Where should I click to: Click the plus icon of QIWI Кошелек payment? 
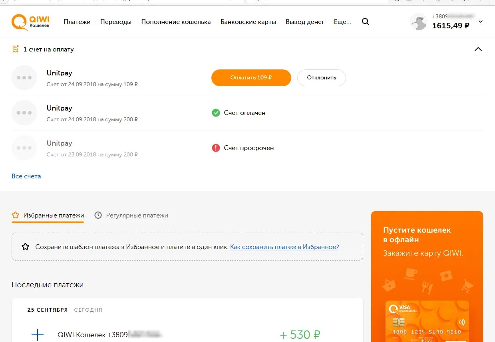tap(38, 334)
